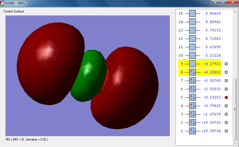Select energy value -0.53153
The width and height of the screenshot is (239, 147).
coord(212,98)
